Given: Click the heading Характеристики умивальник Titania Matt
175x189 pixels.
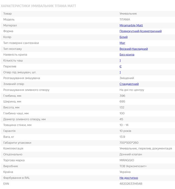Looking at the screenshot, I should pyautogui.click(x=39, y=6).
